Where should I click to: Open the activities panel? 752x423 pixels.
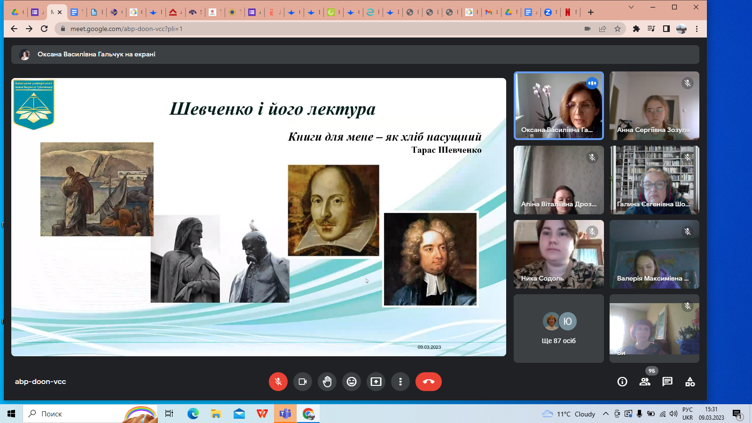(690, 382)
